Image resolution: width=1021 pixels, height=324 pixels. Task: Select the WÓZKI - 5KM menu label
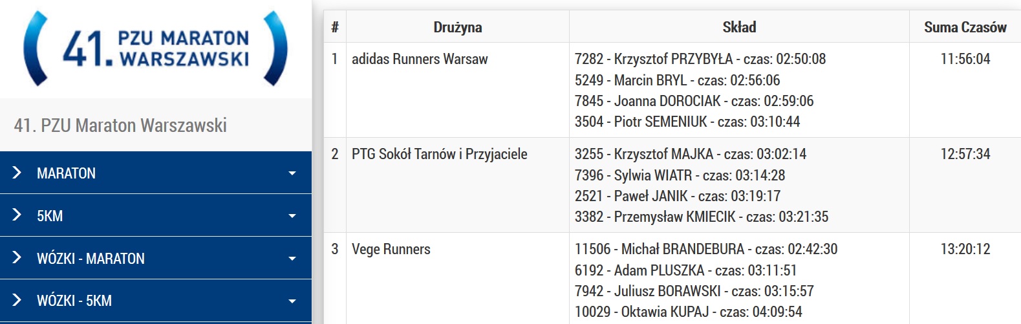(x=74, y=301)
